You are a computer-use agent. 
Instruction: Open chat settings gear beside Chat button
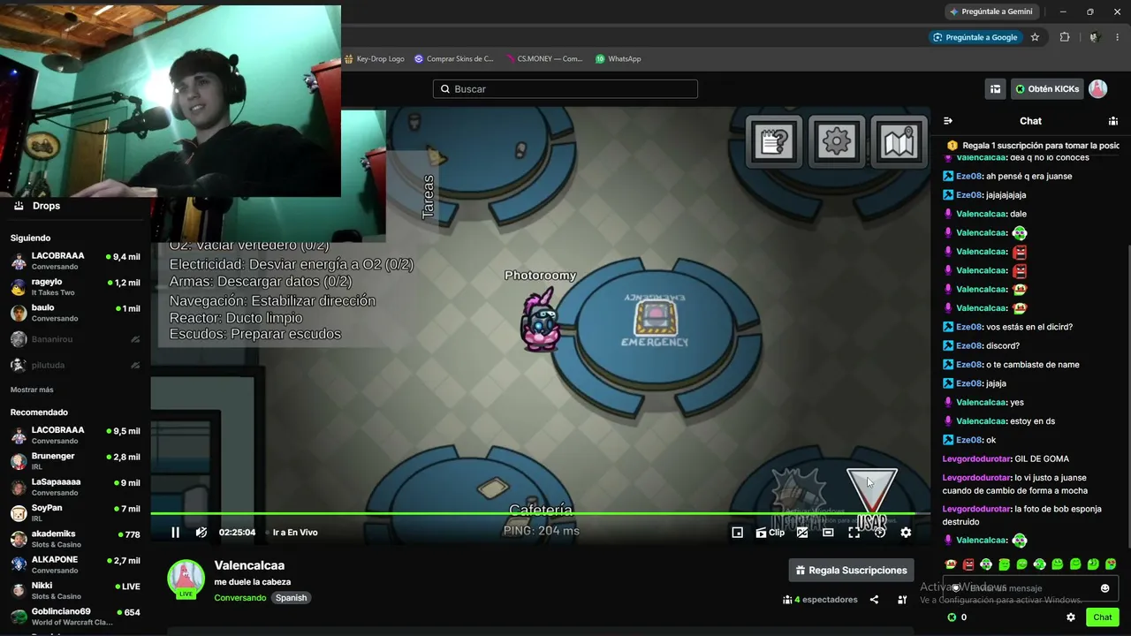point(1071,617)
